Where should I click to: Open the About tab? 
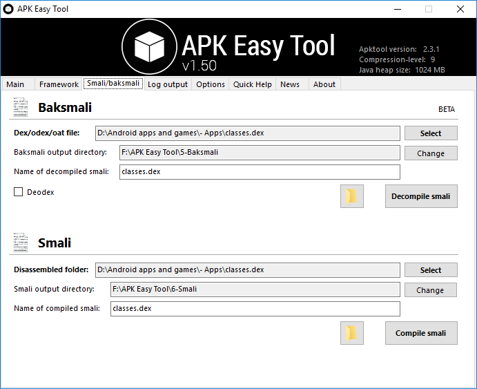point(324,84)
